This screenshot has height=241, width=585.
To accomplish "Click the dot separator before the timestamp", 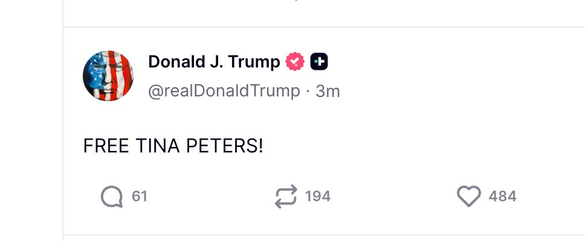I will pyautogui.click(x=308, y=91).
